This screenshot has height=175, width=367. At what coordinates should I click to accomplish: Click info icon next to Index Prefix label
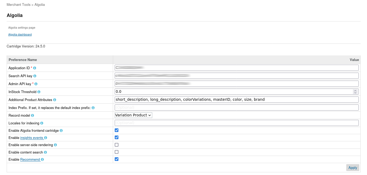(x=93, y=108)
